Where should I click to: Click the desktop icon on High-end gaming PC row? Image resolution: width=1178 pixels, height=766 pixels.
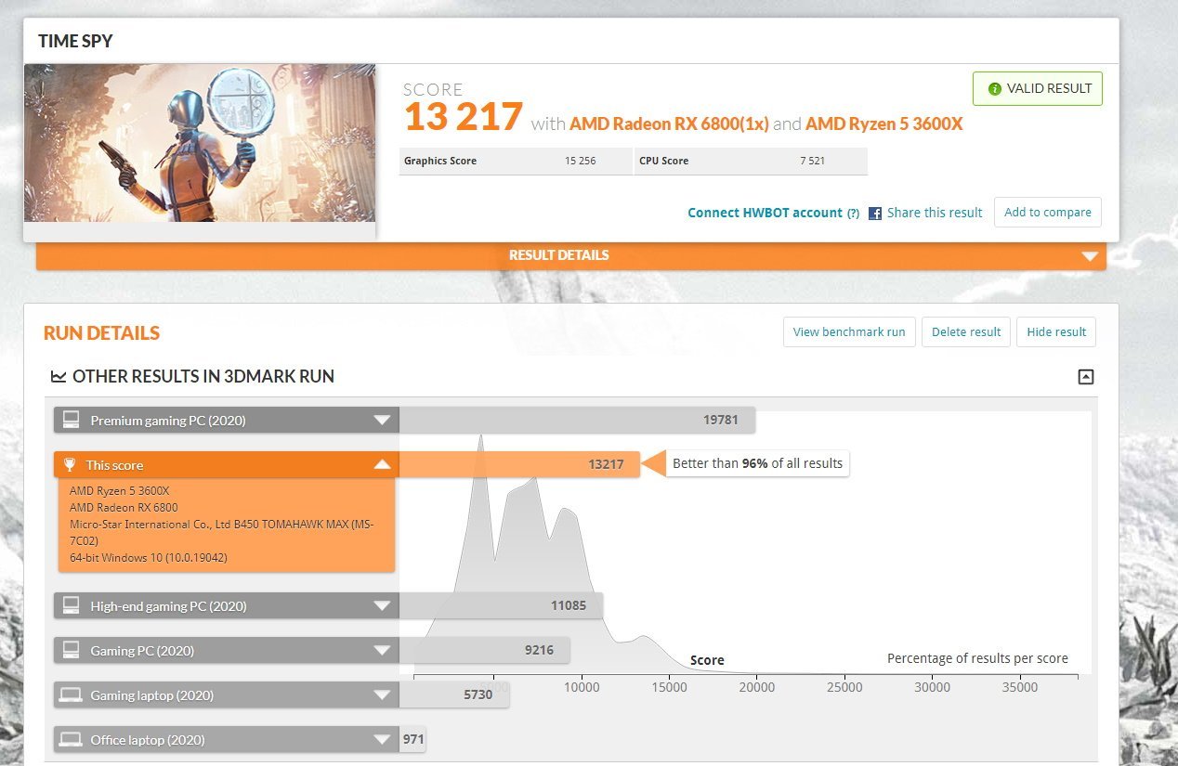pos(71,605)
